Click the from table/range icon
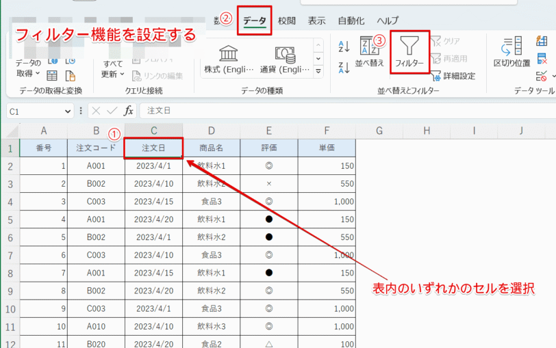 (x=52, y=76)
